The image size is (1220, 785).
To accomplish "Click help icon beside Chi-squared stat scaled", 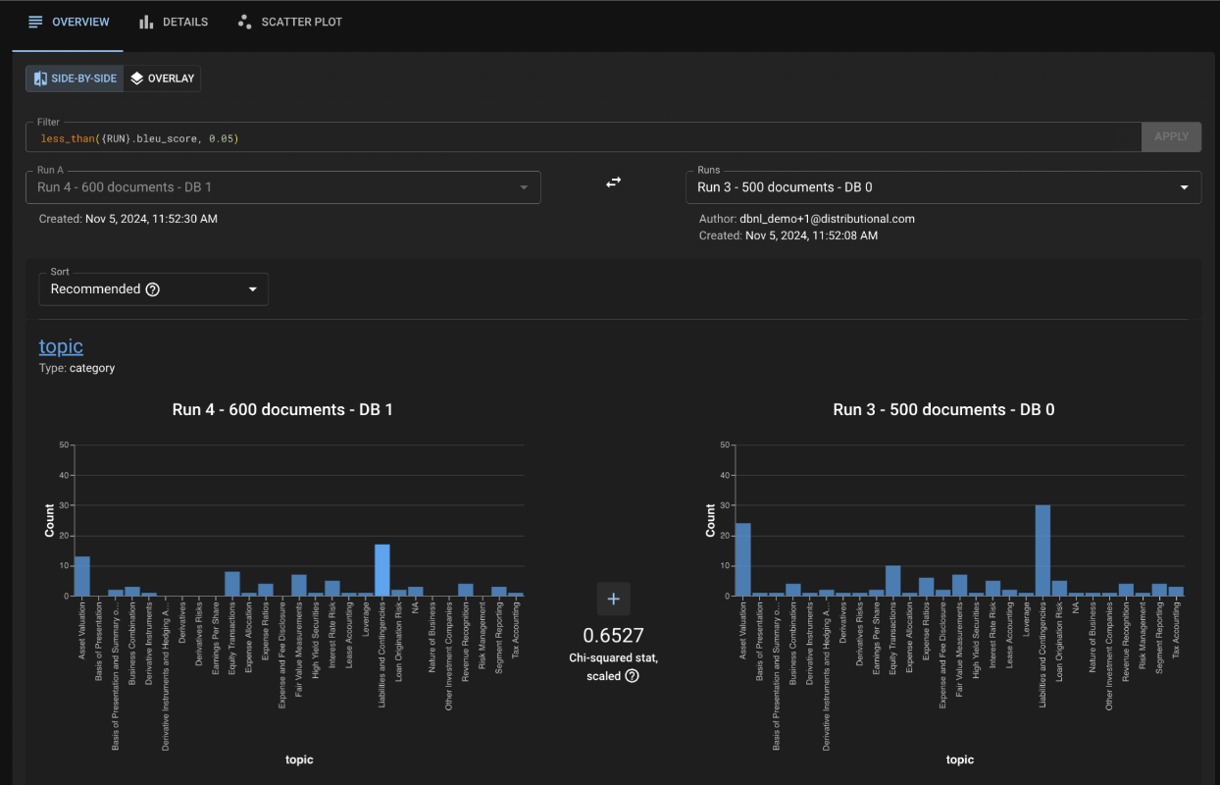I will click(x=632, y=676).
